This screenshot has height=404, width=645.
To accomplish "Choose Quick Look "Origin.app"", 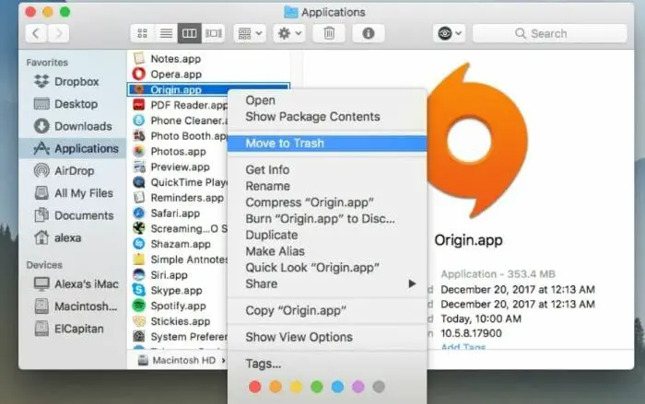I will pyautogui.click(x=327, y=268).
